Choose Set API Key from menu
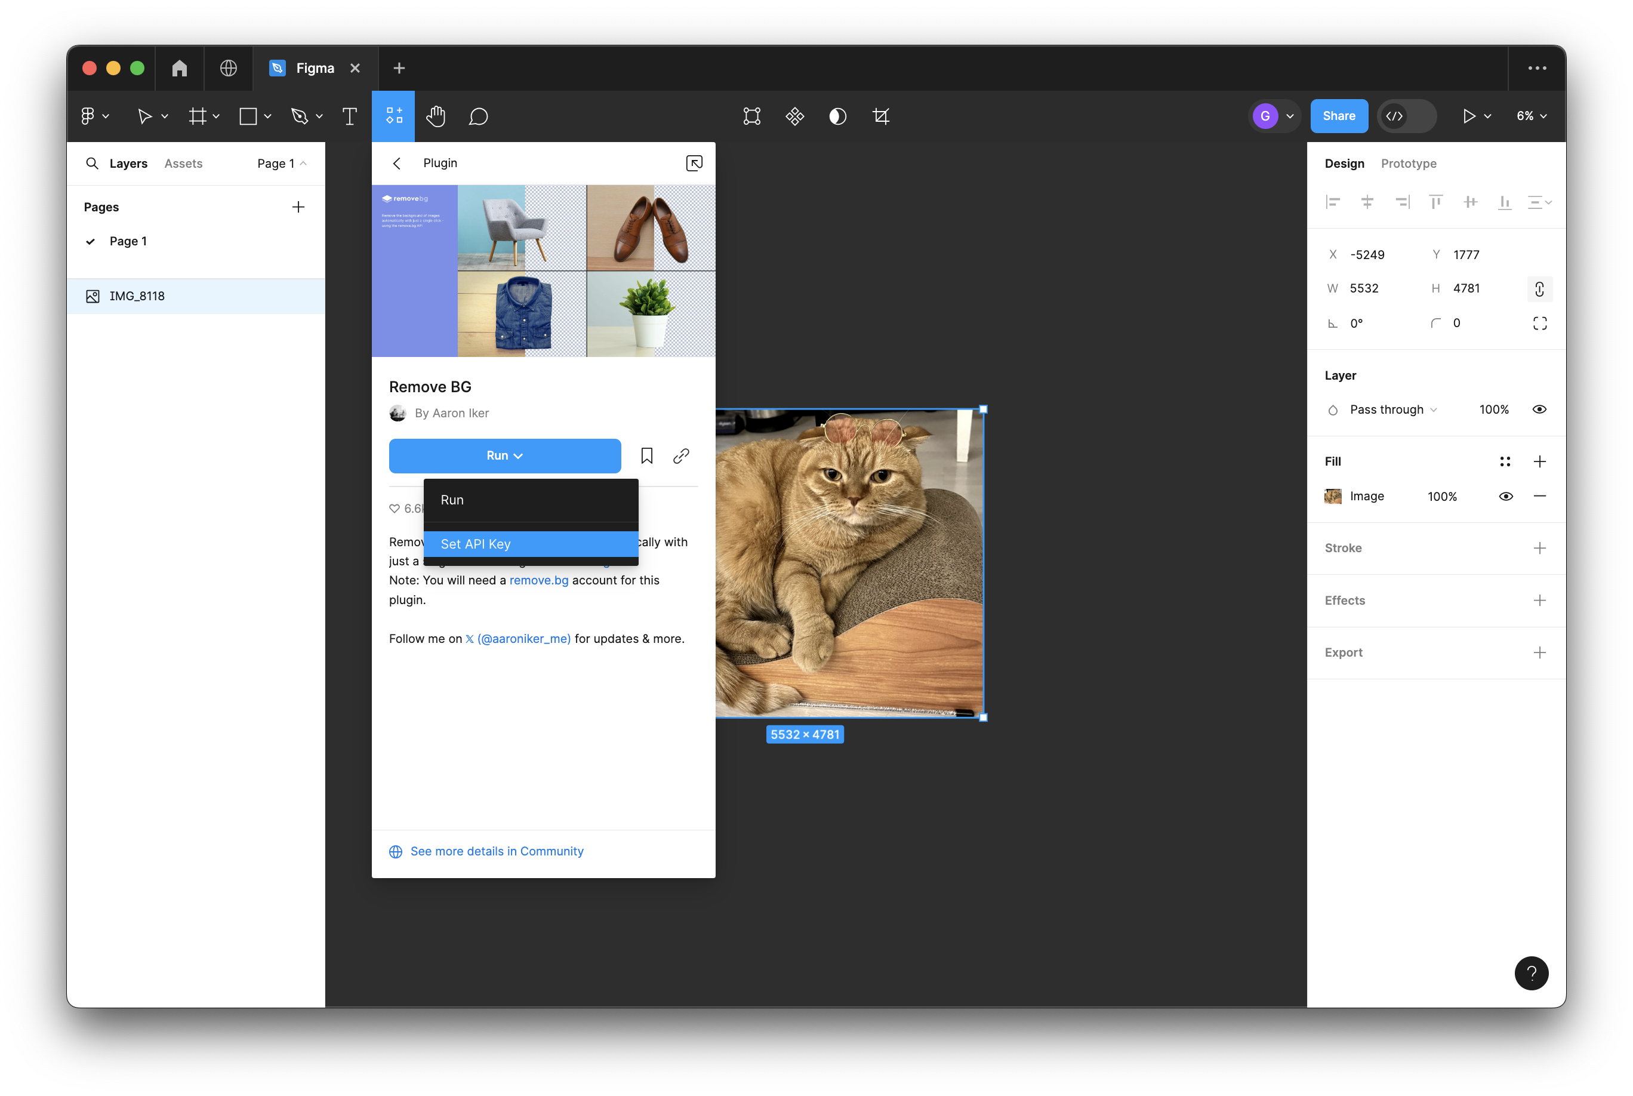Viewport: 1633px width, 1096px height. click(x=476, y=544)
